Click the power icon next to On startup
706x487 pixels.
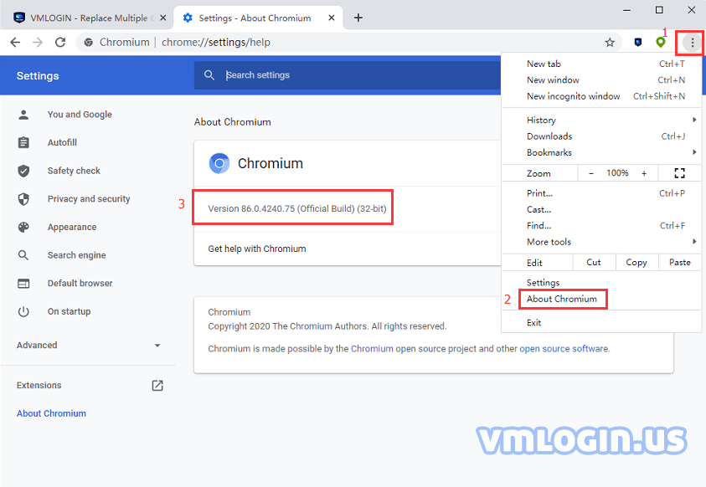pyautogui.click(x=23, y=311)
